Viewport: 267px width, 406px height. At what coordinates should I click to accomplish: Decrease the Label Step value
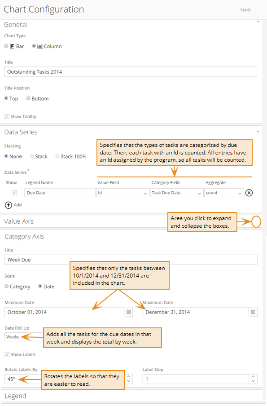click(x=253, y=381)
